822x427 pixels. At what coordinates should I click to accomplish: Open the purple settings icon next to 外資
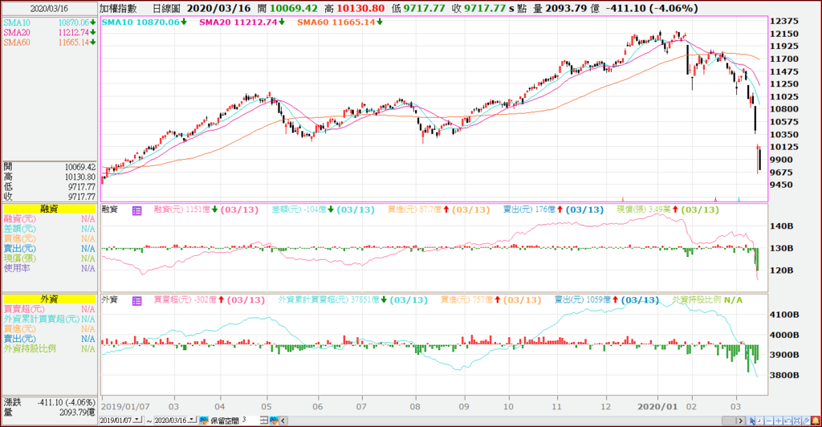pos(136,301)
